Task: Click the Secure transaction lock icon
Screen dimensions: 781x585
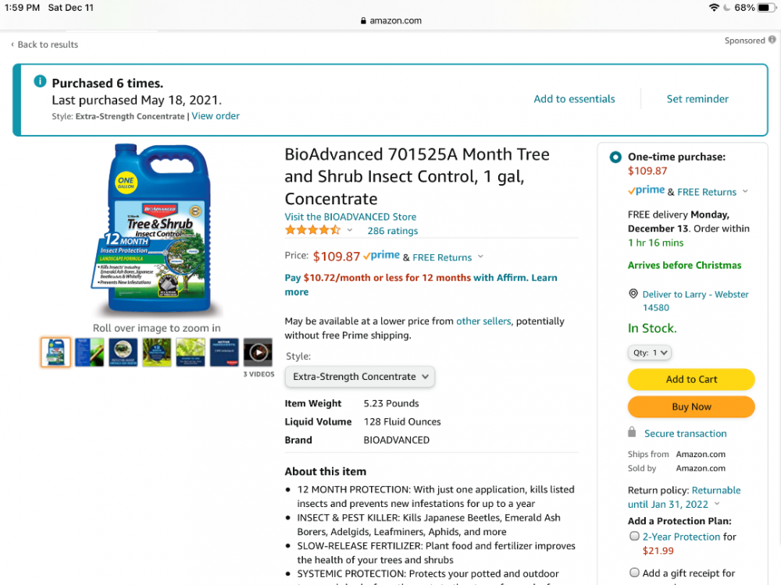Action: [632, 432]
